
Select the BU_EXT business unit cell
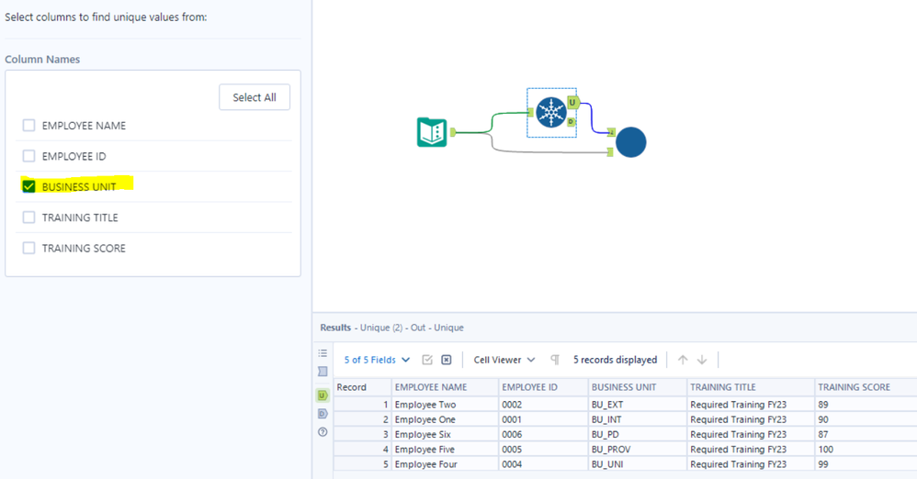pyautogui.click(x=638, y=405)
